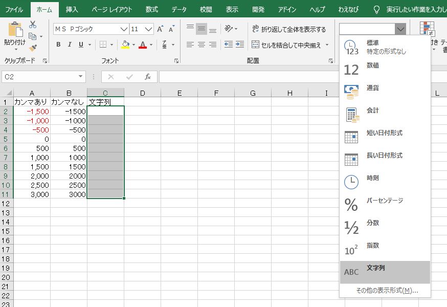The height and width of the screenshot is (307, 447).
Task: Open underline style dropdown arrow
Action: tap(90, 45)
